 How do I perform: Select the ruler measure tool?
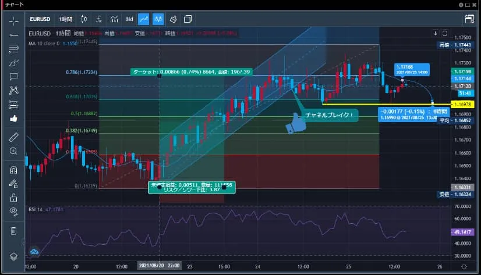coord(13,137)
